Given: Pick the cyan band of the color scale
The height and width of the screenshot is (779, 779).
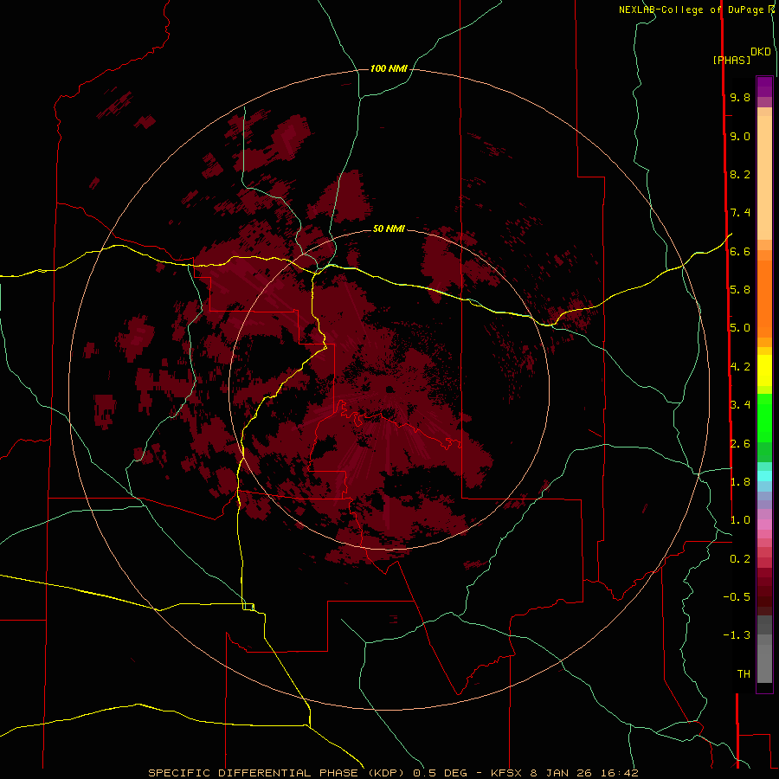Looking at the screenshot, I should (x=764, y=476).
